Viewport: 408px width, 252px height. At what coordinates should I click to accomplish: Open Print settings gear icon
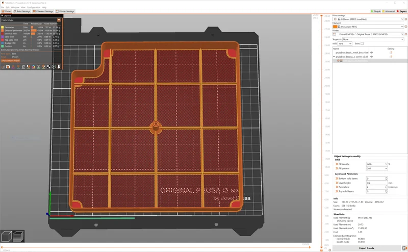coord(406,19)
